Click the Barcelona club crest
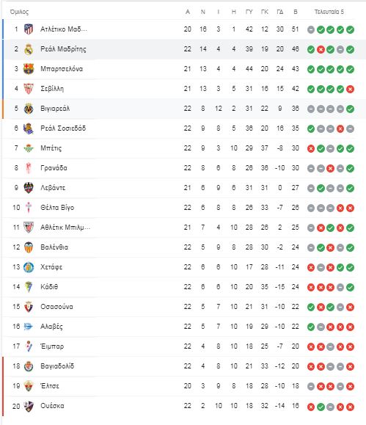Screen dimensions: 366x425 pos(29,69)
